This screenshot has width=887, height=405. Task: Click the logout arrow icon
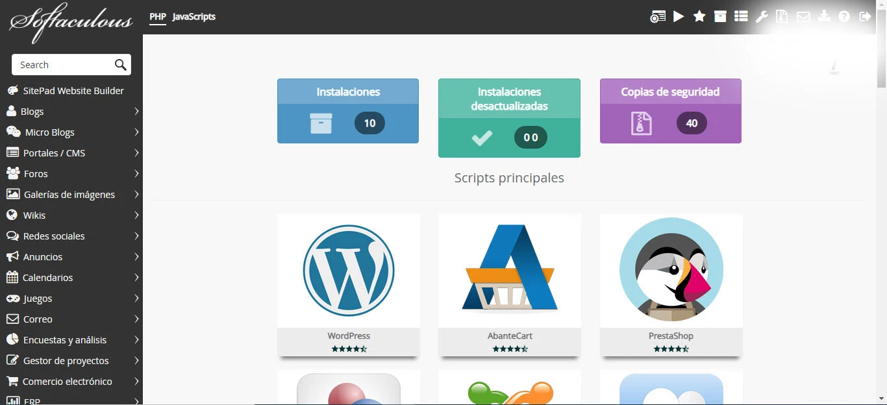point(865,17)
